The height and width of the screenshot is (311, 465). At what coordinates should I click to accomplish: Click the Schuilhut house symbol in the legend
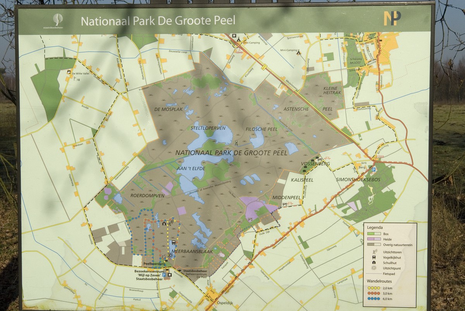373,262
